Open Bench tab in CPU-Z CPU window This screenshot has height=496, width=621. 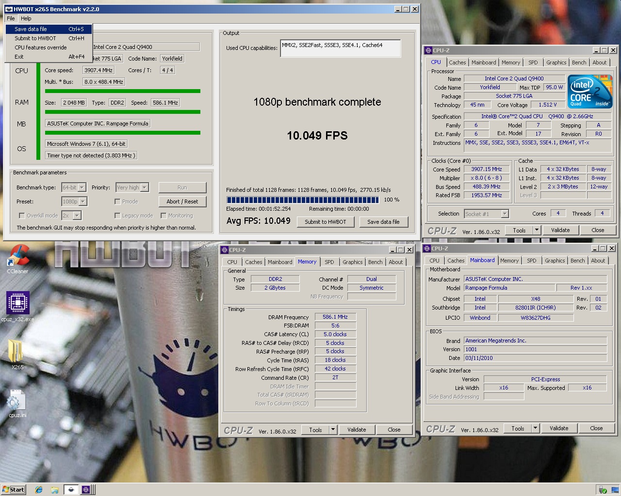[x=579, y=62]
